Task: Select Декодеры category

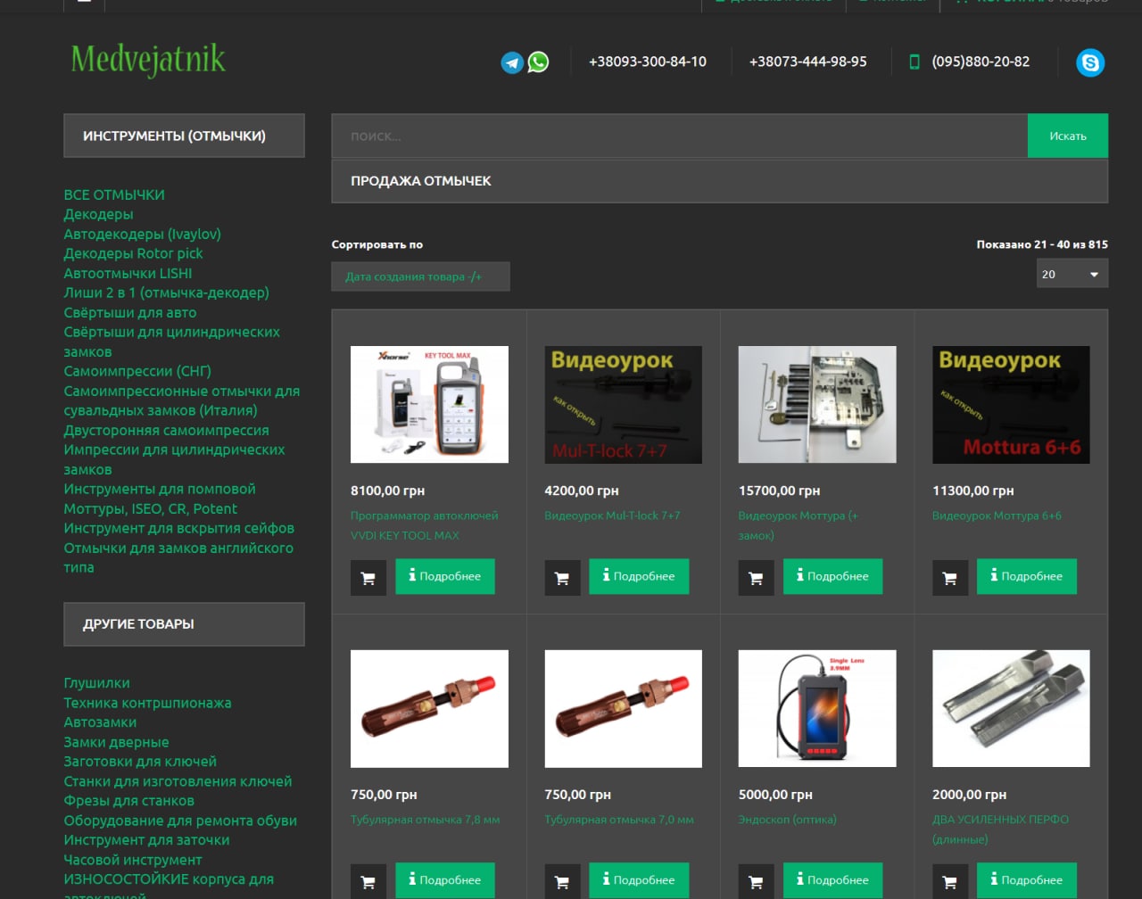Action: click(98, 214)
